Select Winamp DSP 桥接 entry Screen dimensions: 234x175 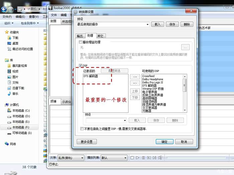click(x=153, y=89)
